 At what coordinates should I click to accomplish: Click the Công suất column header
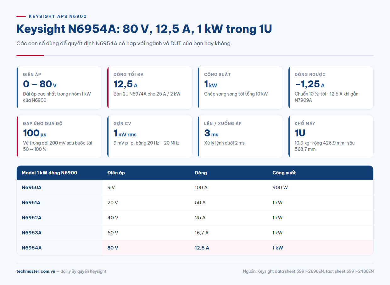coord(284,173)
